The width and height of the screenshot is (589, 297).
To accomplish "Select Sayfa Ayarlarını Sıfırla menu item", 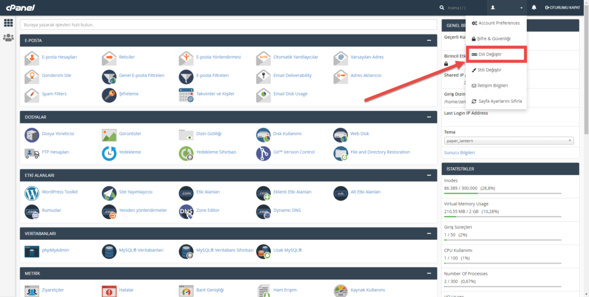I will click(496, 101).
